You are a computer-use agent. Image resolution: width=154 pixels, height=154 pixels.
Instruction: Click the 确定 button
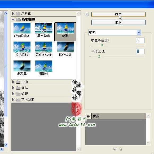point(118,14)
